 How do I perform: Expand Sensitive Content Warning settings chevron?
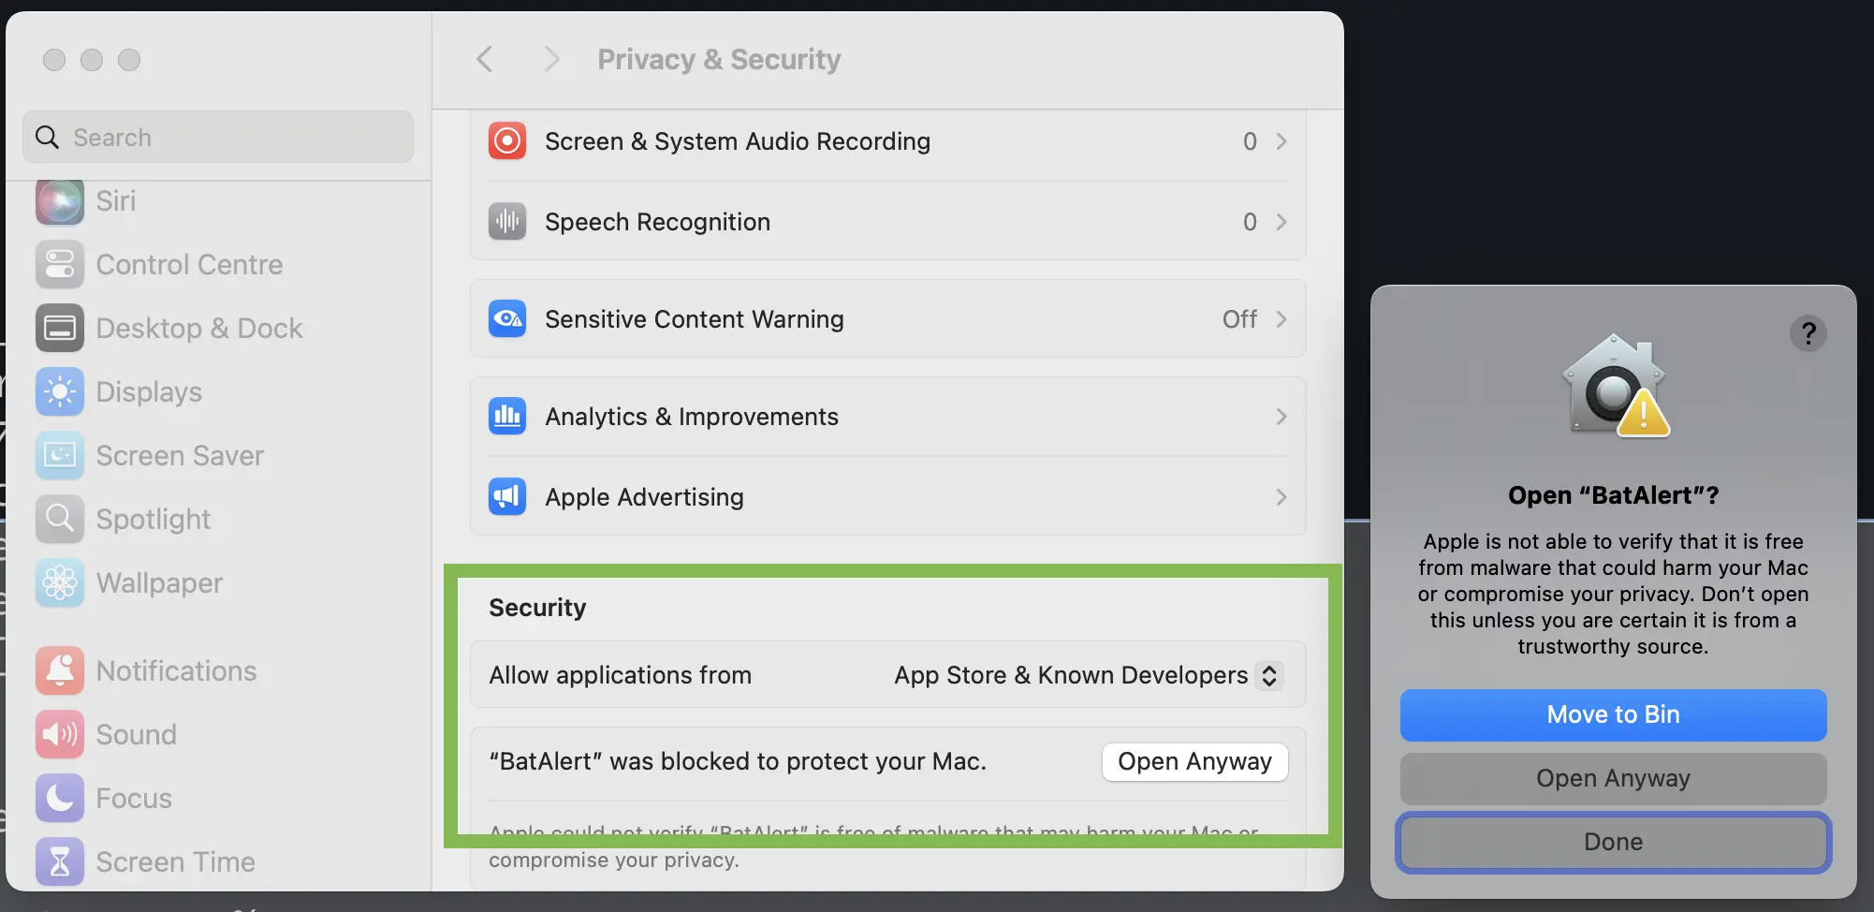[x=1281, y=319]
